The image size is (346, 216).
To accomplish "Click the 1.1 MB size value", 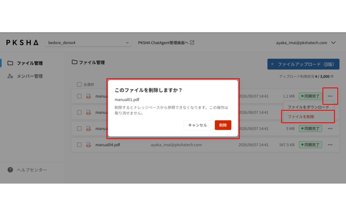I will pos(289,96).
